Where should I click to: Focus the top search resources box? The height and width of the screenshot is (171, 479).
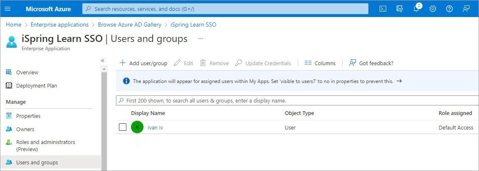click(225, 9)
